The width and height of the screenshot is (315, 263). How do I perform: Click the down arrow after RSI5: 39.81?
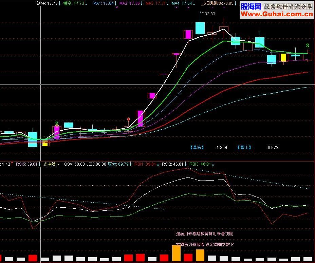coord(39,164)
